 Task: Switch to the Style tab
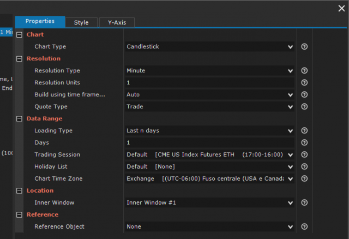(x=81, y=22)
